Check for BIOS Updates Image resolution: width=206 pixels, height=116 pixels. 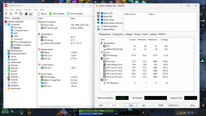point(57,14)
